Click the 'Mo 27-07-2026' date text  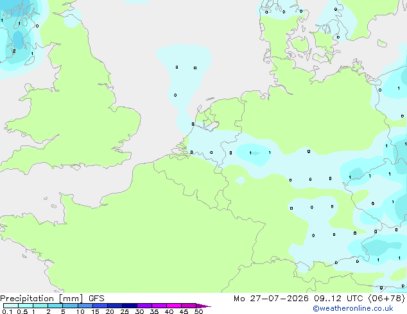click(271, 299)
